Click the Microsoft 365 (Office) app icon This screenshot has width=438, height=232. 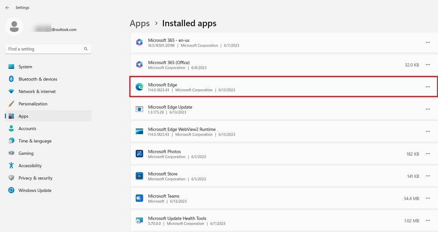click(x=139, y=64)
